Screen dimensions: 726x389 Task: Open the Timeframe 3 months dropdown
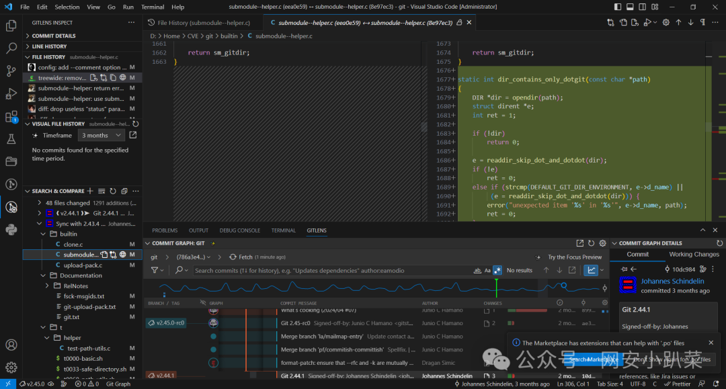102,135
